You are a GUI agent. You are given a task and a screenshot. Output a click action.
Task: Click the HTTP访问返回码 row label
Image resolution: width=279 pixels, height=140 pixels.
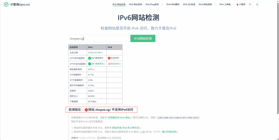(x=77, y=58)
